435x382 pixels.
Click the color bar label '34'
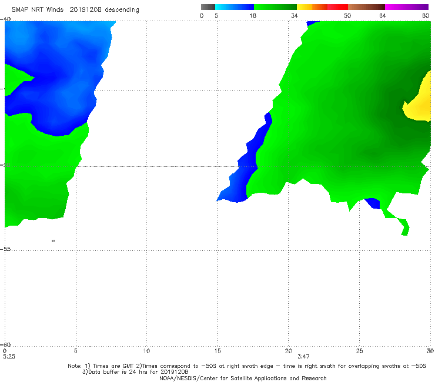point(295,16)
